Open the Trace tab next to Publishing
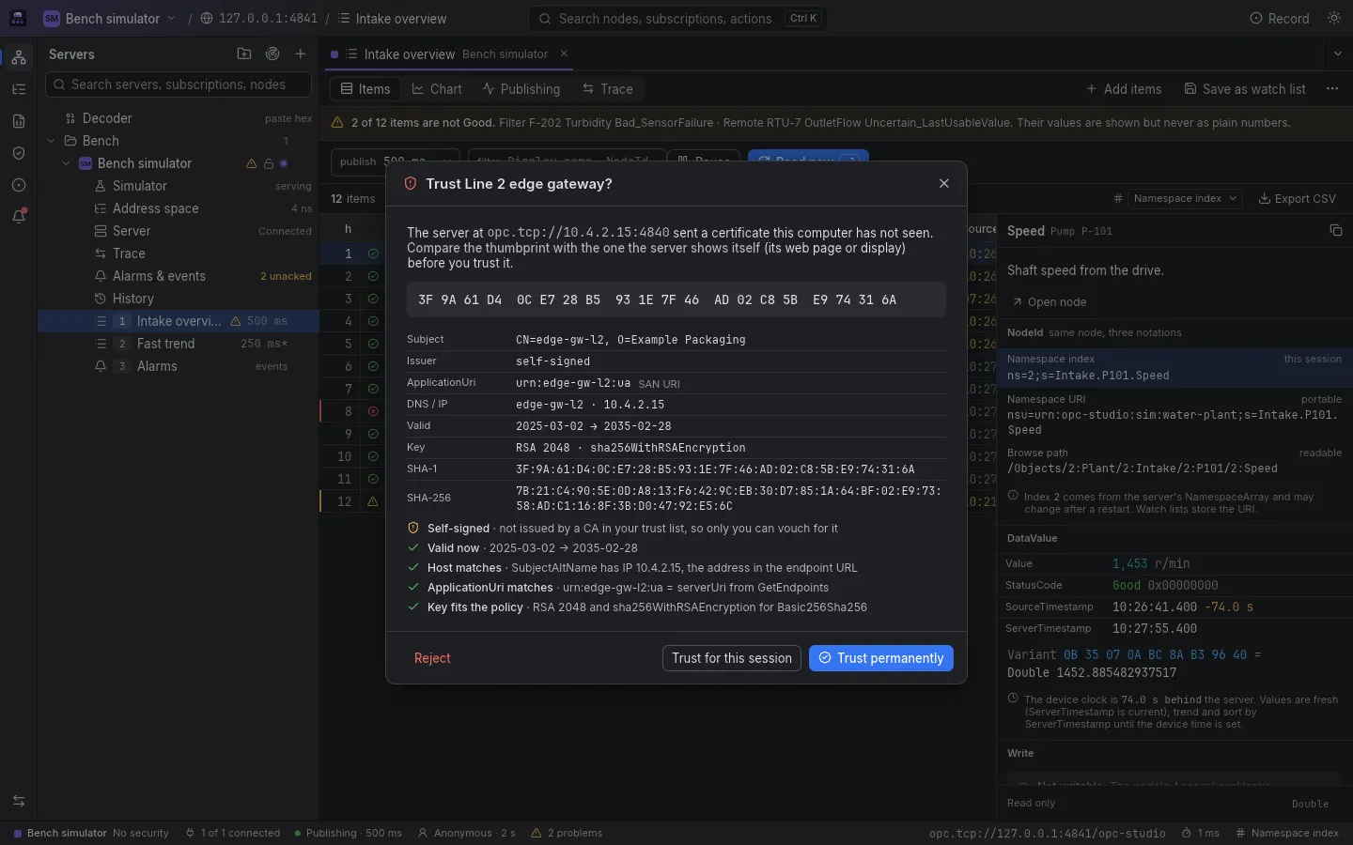 point(608,88)
